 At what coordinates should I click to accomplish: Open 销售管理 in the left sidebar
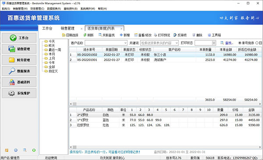pos(19,49)
